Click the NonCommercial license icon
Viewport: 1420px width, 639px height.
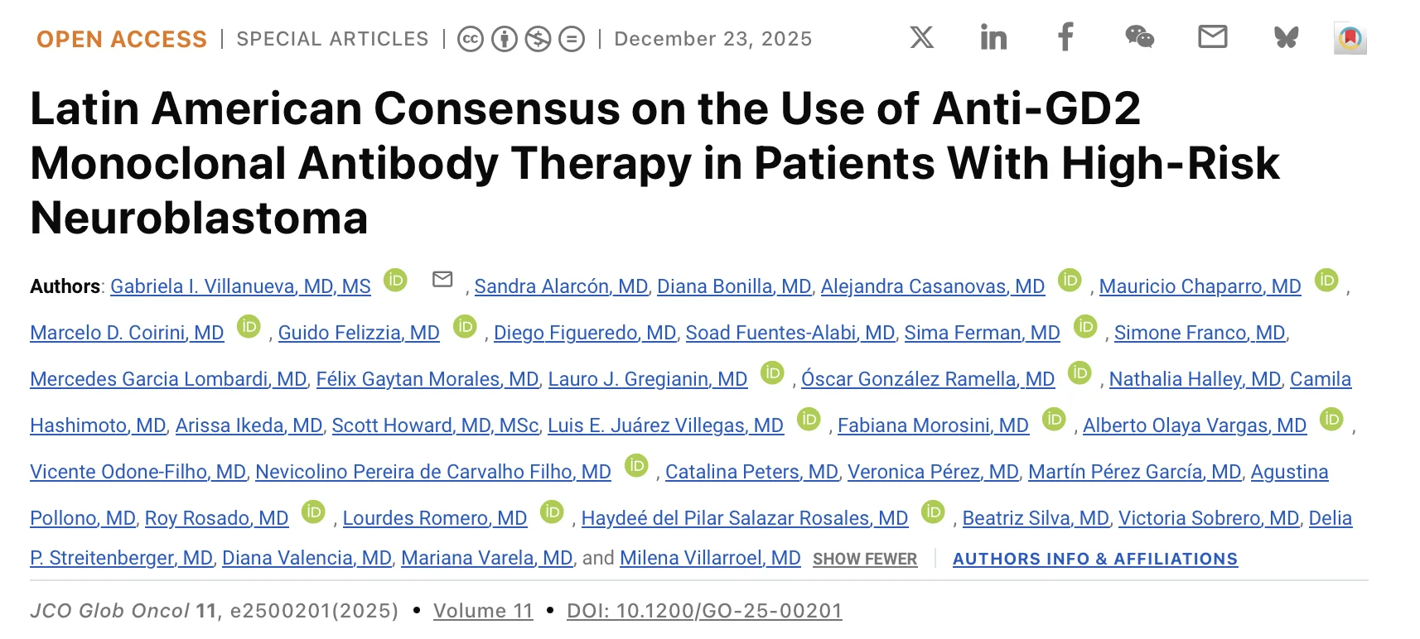pyautogui.click(x=538, y=38)
